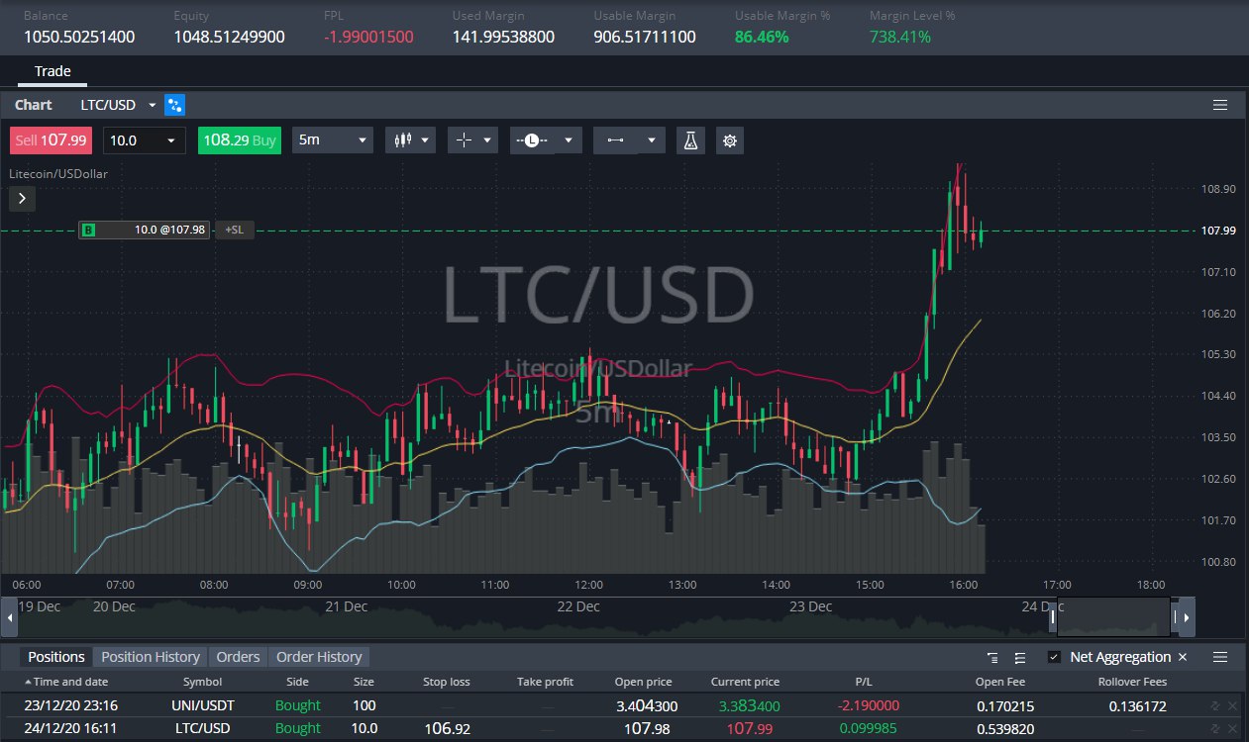The width and height of the screenshot is (1249, 742).
Task: Open the line drawing tool dropdown
Action: click(629, 140)
